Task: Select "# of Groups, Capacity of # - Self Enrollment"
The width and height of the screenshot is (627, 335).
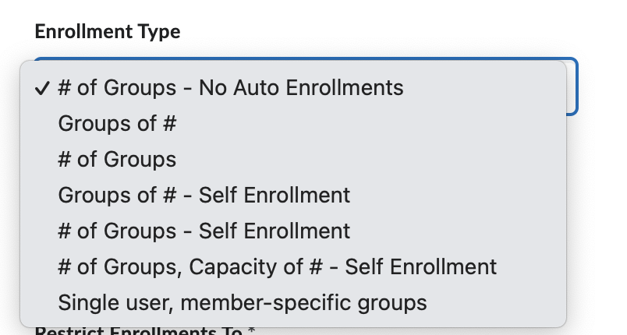Action: tap(277, 266)
